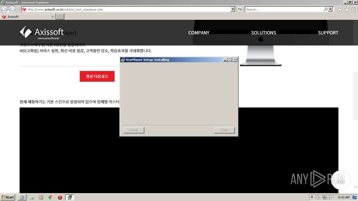Click the scroll down arrow of the page

tap(356, 187)
